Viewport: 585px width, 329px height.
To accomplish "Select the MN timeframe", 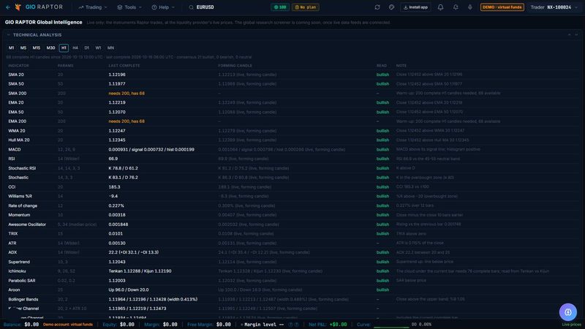I will pyautogui.click(x=110, y=48).
